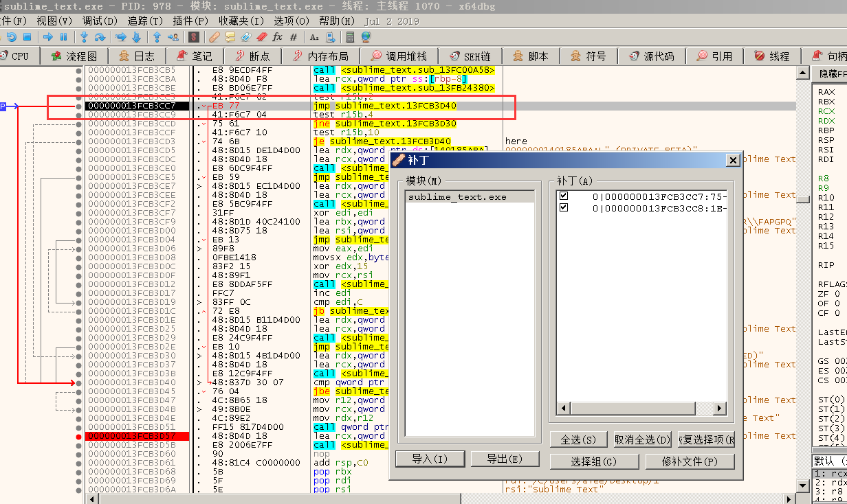The width and height of the screenshot is (847, 504).
Task: Toggle the second patch checkbox 013FCB3CC8
Action: [564, 207]
